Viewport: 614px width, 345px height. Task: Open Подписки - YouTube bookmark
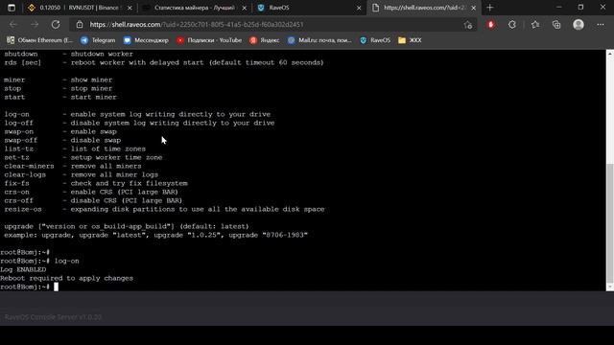(209, 40)
